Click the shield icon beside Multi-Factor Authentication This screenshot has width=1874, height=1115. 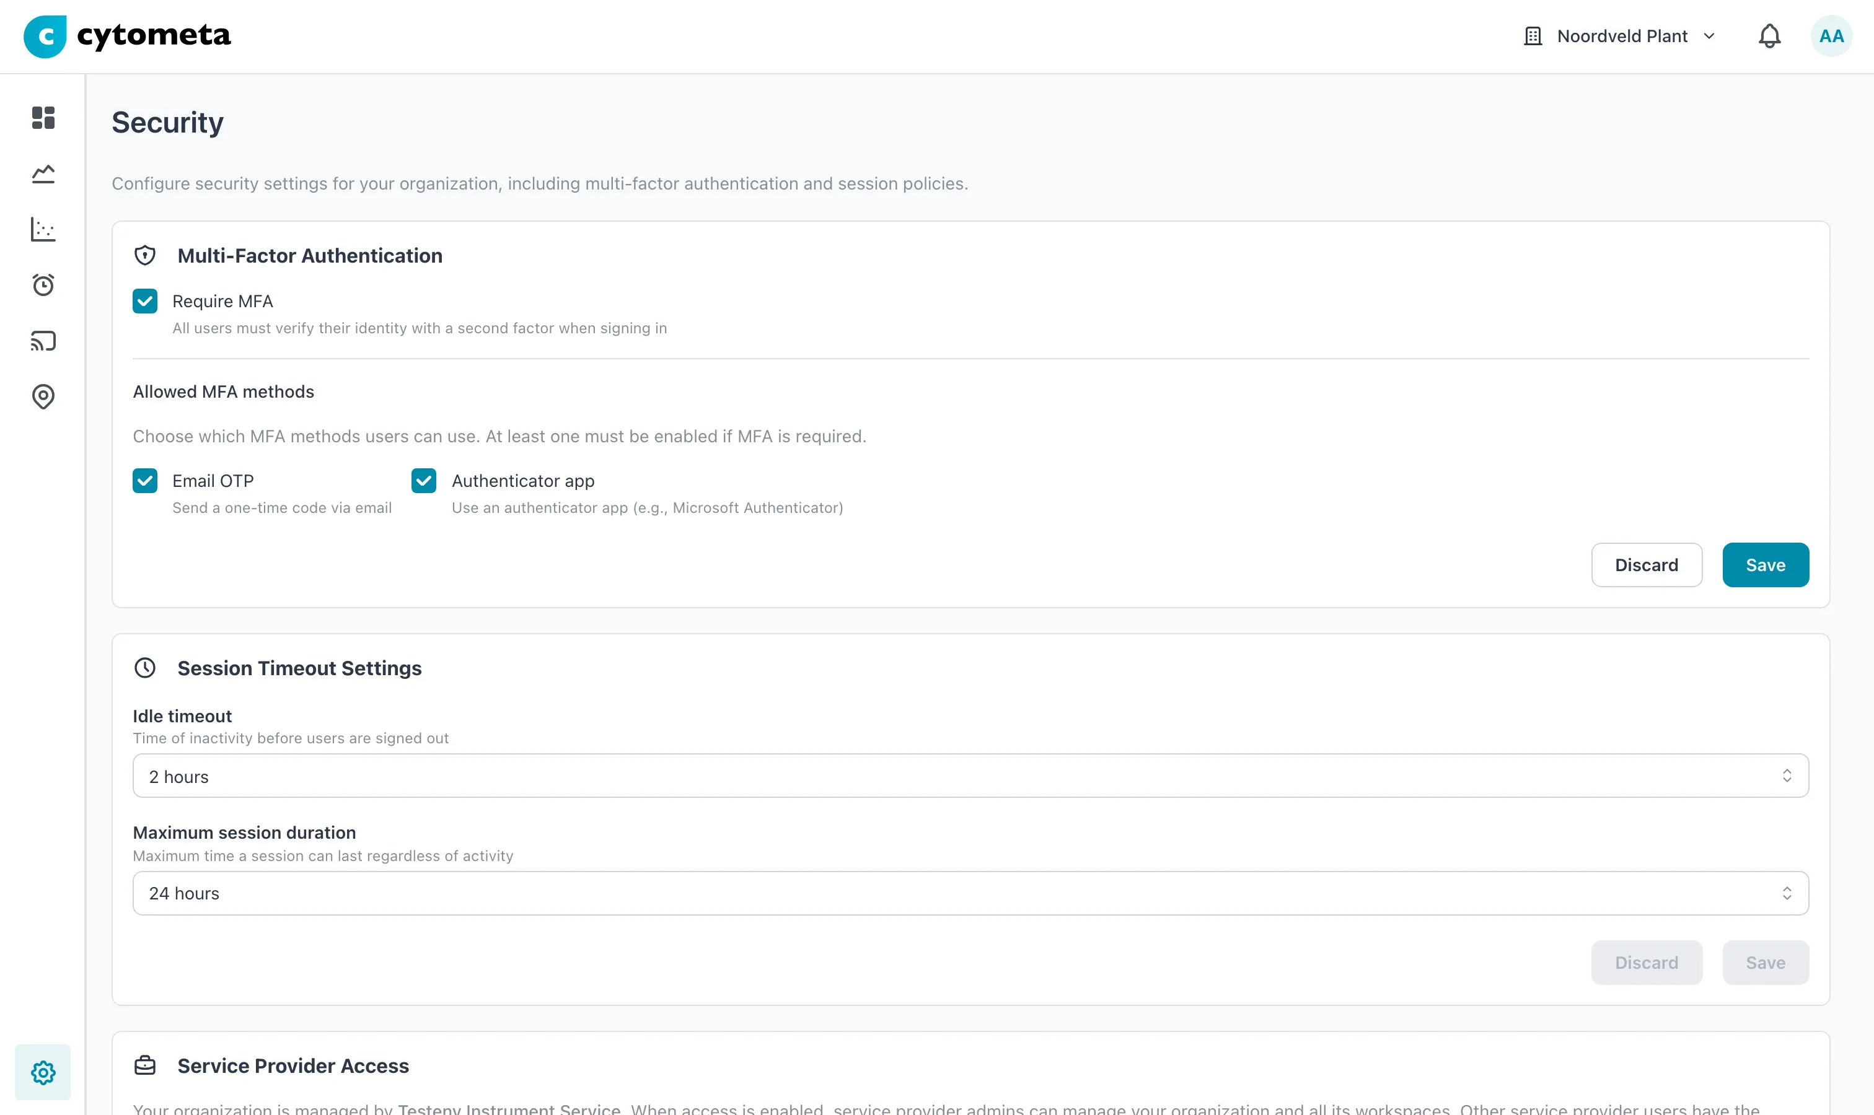[145, 255]
